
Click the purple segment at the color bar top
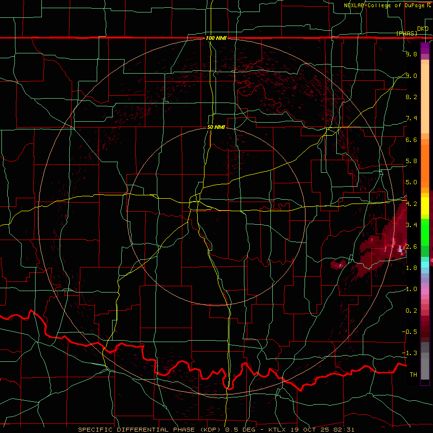[x=425, y=48]
